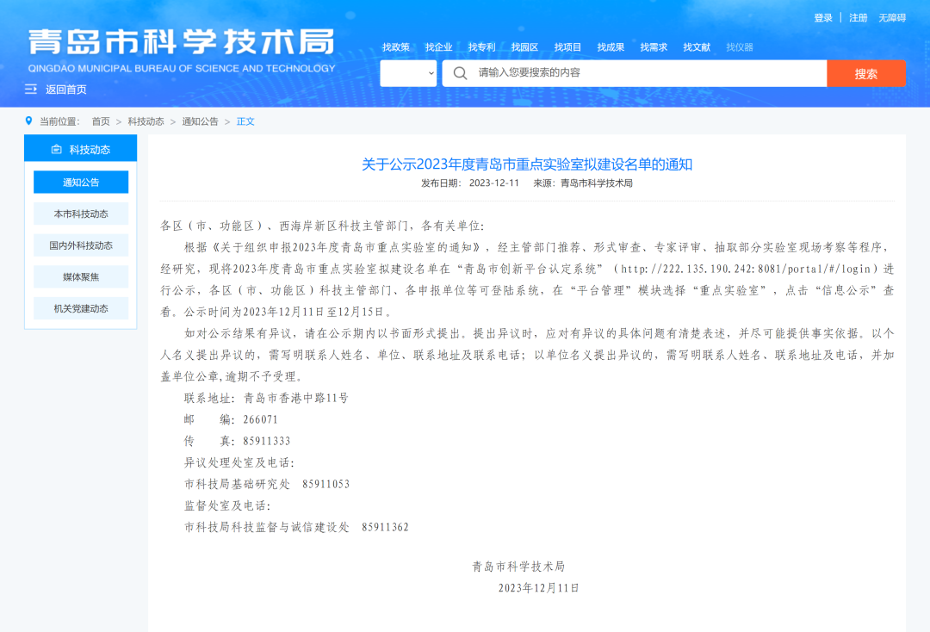This screenshot has height=632, width=930.
Task: Switch to the 找政策 search tab
Action: [x=396, y=47]
